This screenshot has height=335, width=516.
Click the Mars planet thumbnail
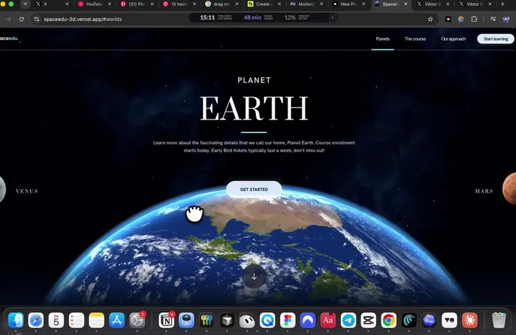[x=510, y=189]
